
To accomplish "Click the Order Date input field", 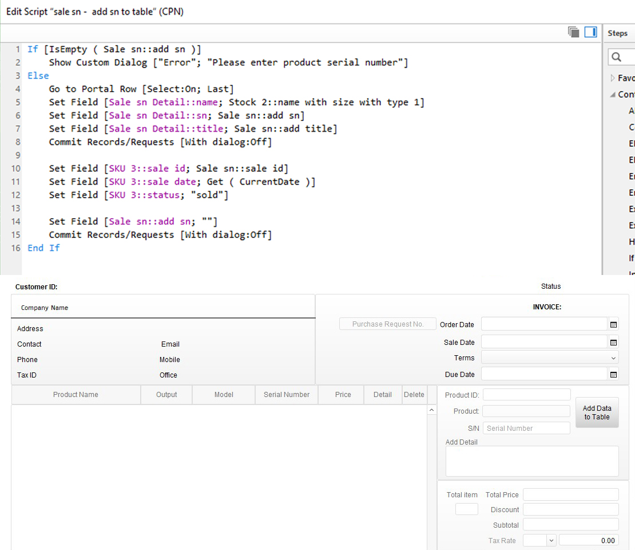I will coord(544,324).
